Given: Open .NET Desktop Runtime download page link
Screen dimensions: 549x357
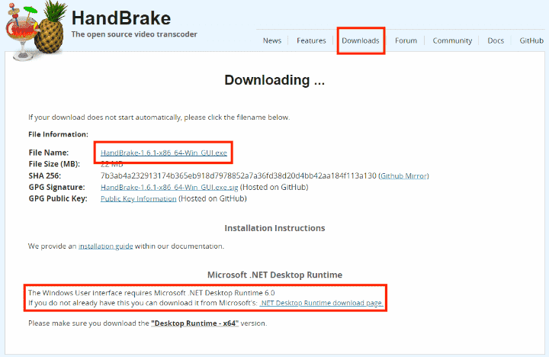Looking at the screenshot, I should pos(321,303).
